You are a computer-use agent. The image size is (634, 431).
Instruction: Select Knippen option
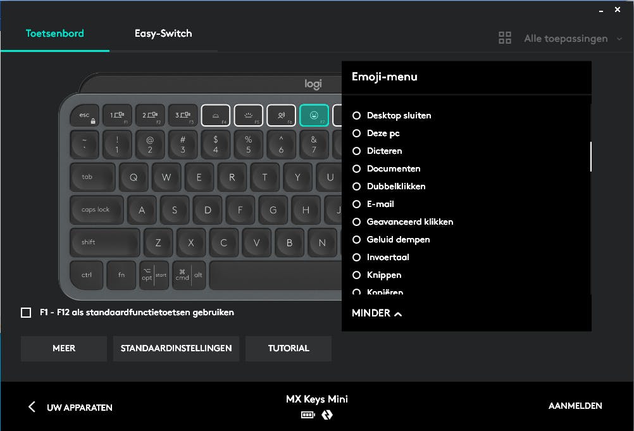click(377, 275)
